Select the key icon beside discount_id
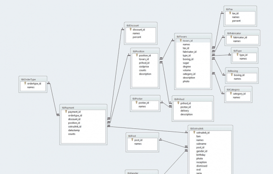This screenshot has width=273, height=174. coord(130,29)
